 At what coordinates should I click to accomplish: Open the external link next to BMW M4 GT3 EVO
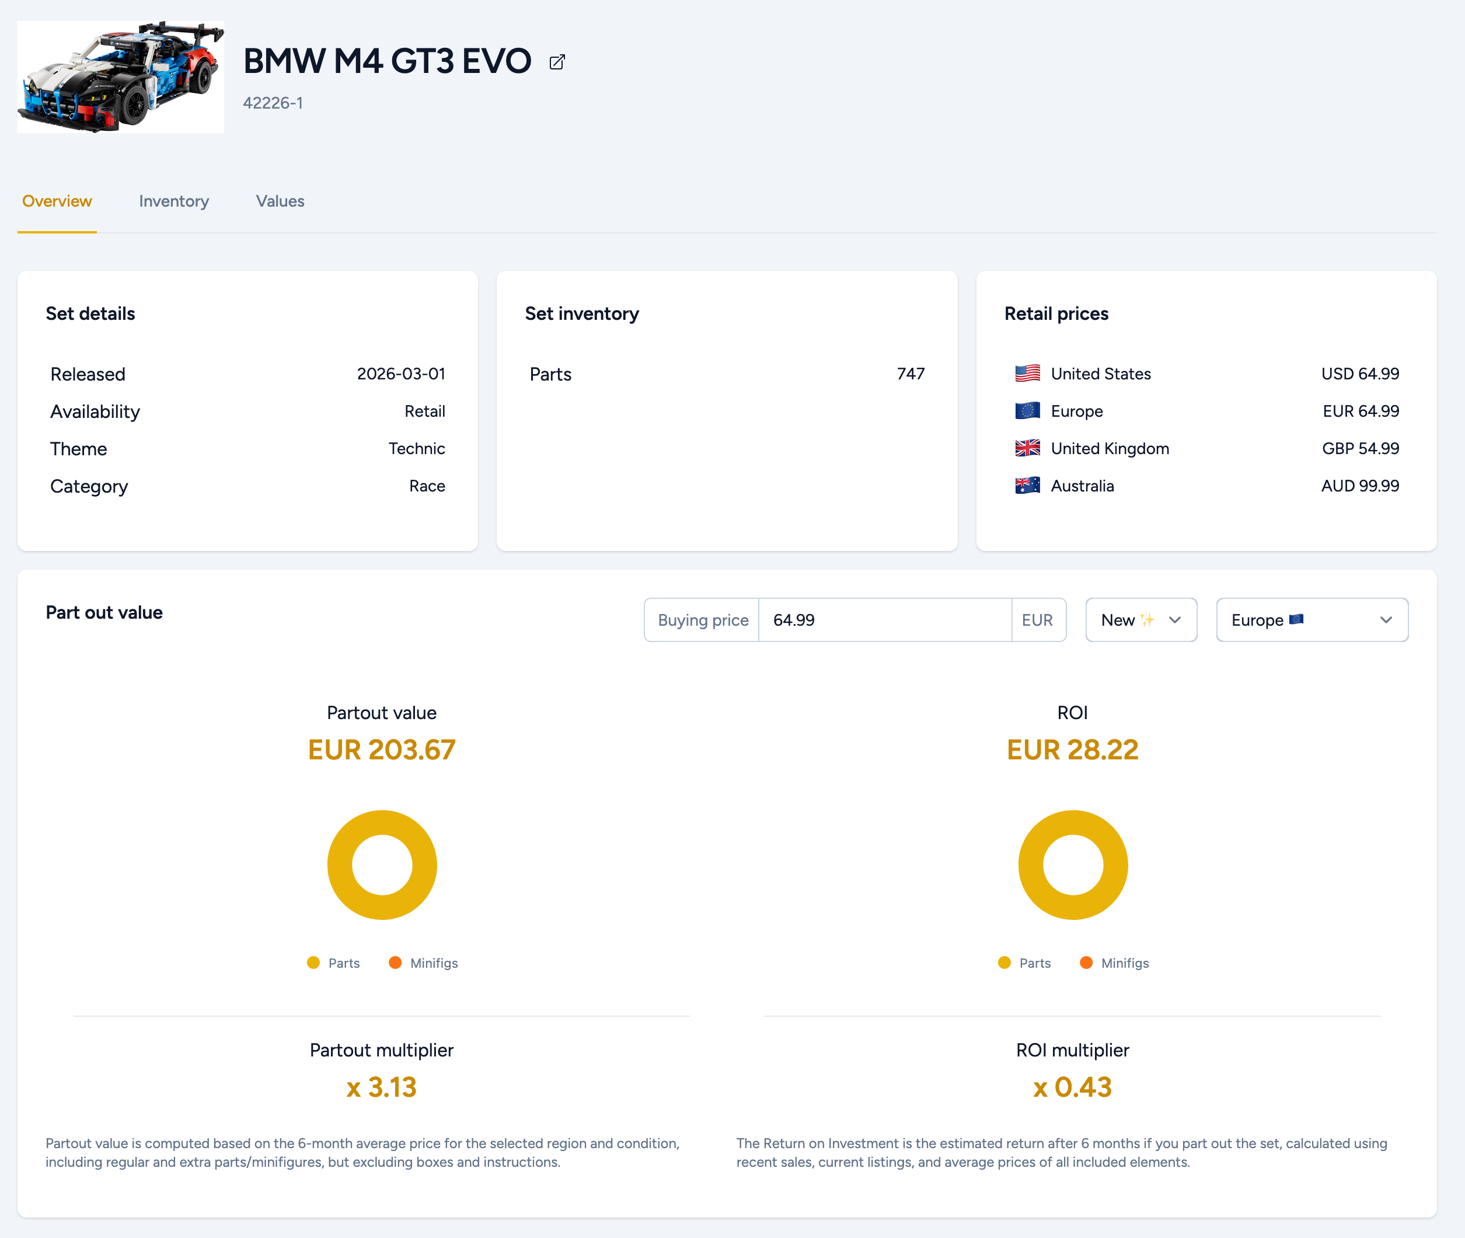556,62
